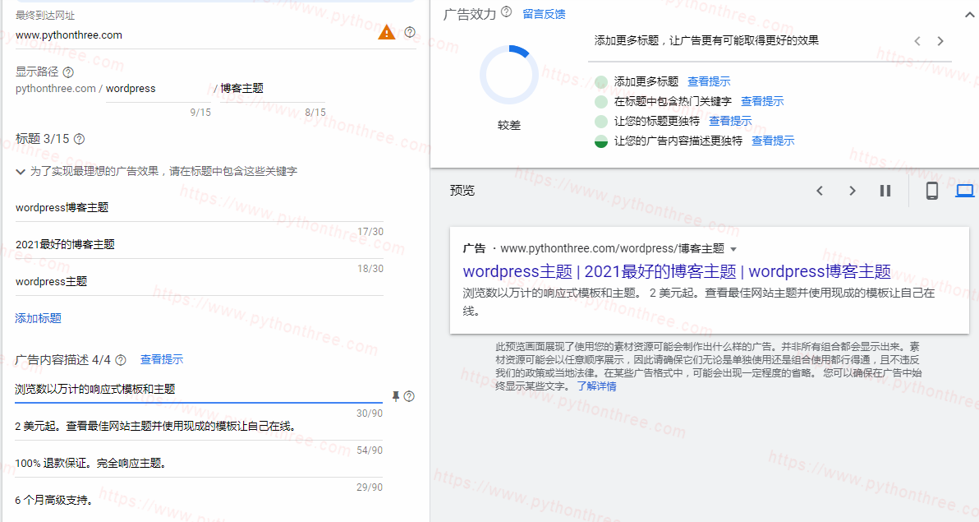
Task: Click 留言反馈 link
Action: click(x=544, y=14)
